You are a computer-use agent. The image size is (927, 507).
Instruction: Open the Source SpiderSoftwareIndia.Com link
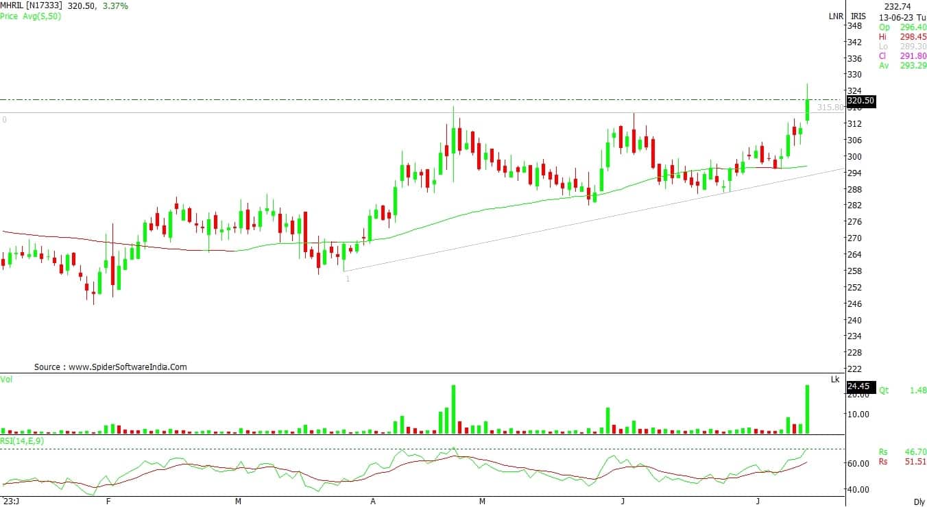pos(110,367)
